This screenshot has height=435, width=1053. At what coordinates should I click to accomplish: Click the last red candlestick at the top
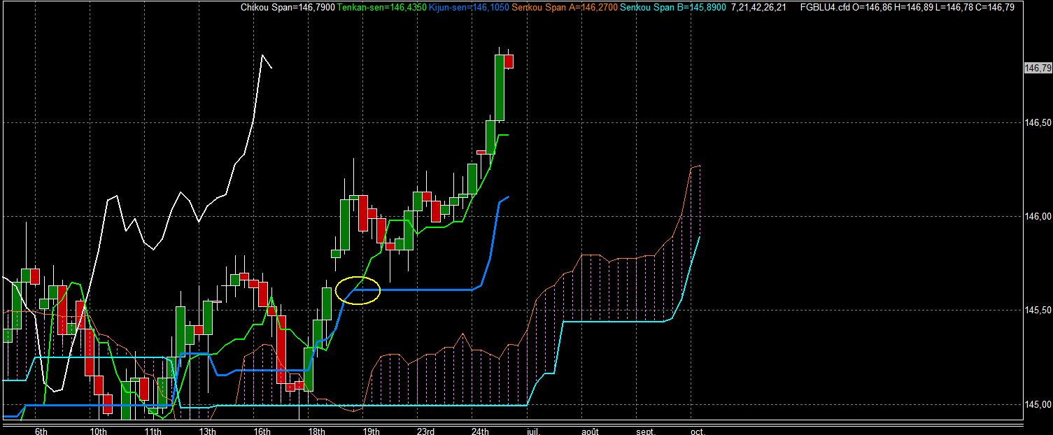[509, 62]
